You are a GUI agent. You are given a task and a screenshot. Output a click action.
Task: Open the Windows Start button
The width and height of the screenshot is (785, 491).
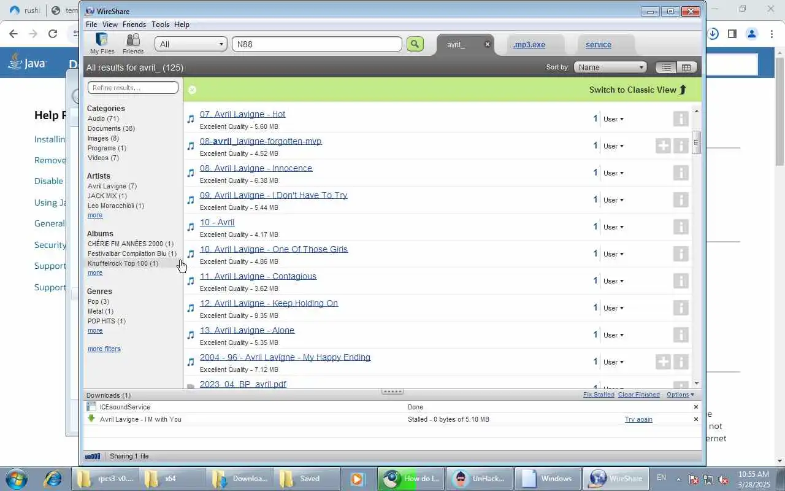pos(16,479)
